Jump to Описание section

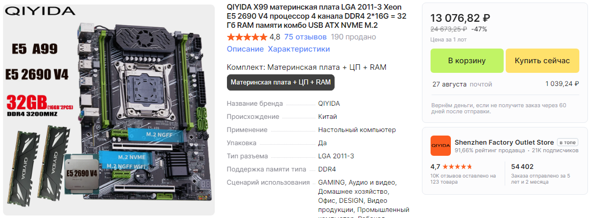point(245,49)
